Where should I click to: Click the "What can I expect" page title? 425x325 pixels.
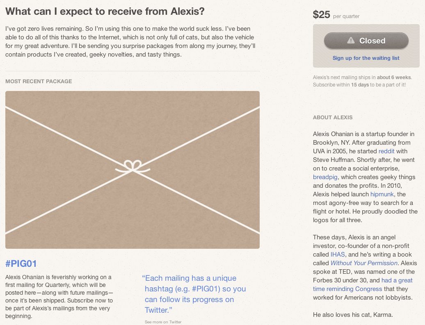point(105,11)
